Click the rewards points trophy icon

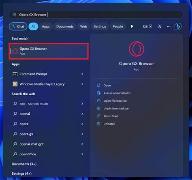pyautogui.click(x=150, y=26)
